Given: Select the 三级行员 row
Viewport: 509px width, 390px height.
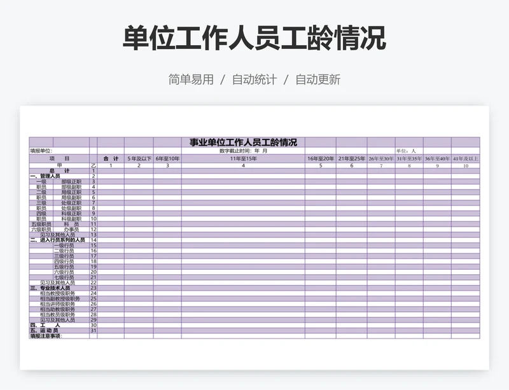Looking at the screenshot, I should (254, 256).
